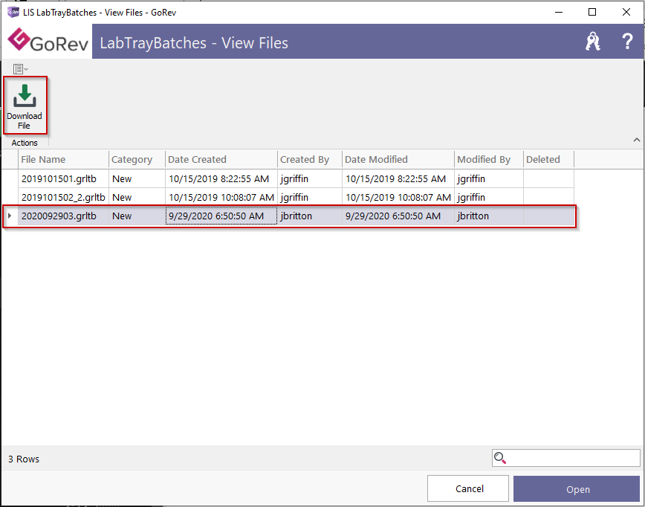The image size is (645, 507).
Task: Sort by Date Created column header
Action: pos(221,159)
